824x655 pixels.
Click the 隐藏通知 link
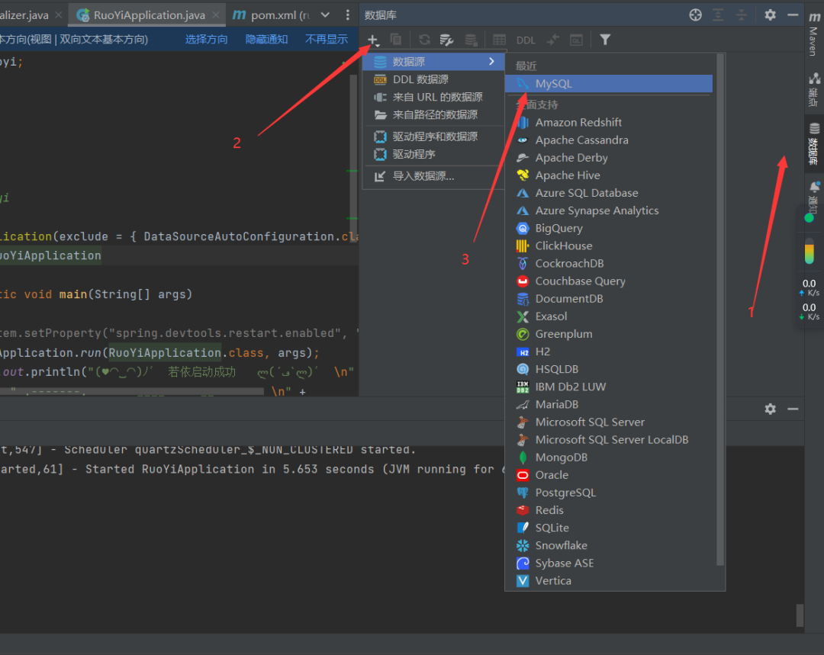point(266,40)
